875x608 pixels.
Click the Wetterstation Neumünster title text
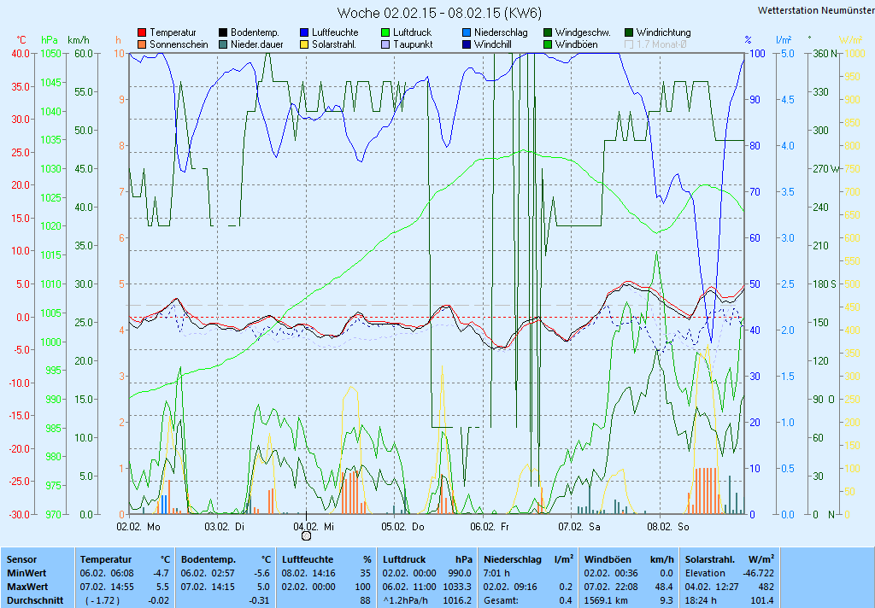pos(815,10)
